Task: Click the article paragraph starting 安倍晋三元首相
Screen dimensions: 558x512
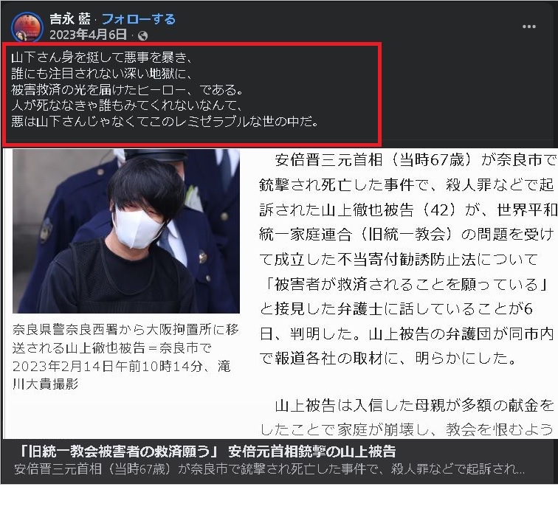Action: [408, 259]
